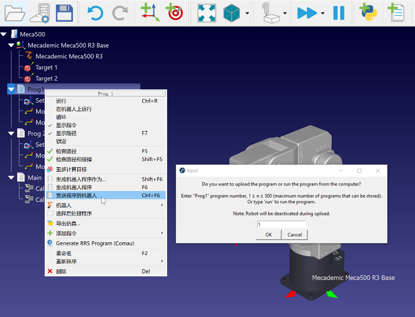The image size is (415, 317).
Task: Click the Undo arrow icon
Action: [x=94, y=13]
